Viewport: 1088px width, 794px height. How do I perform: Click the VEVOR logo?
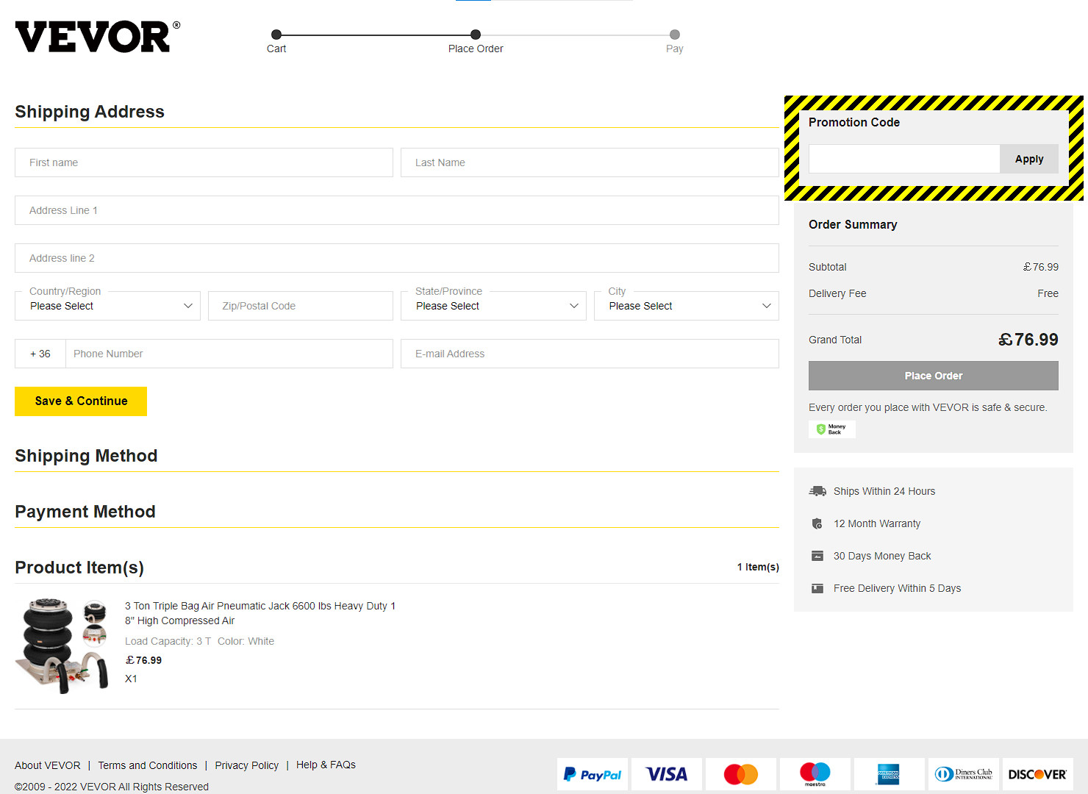tap(97, 37)
